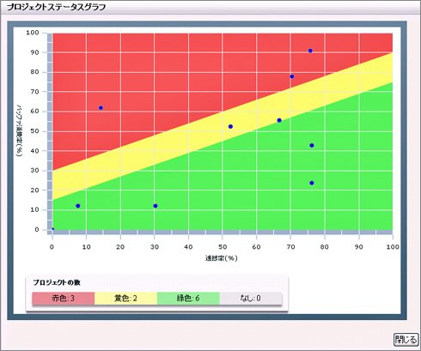Select the なし: 0 legend item

[251, 299]
